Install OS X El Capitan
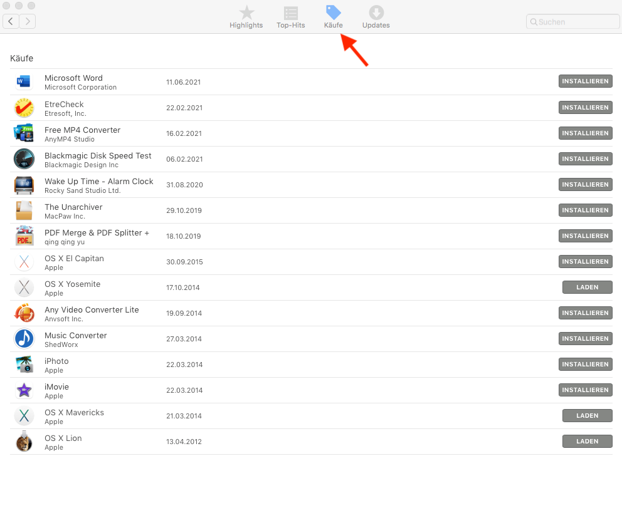This screenshot has width=622, height=518. (585, 262)
